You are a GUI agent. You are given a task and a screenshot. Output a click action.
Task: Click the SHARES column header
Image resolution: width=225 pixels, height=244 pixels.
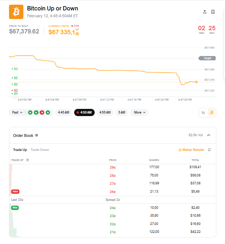click(x=154, y=160)
